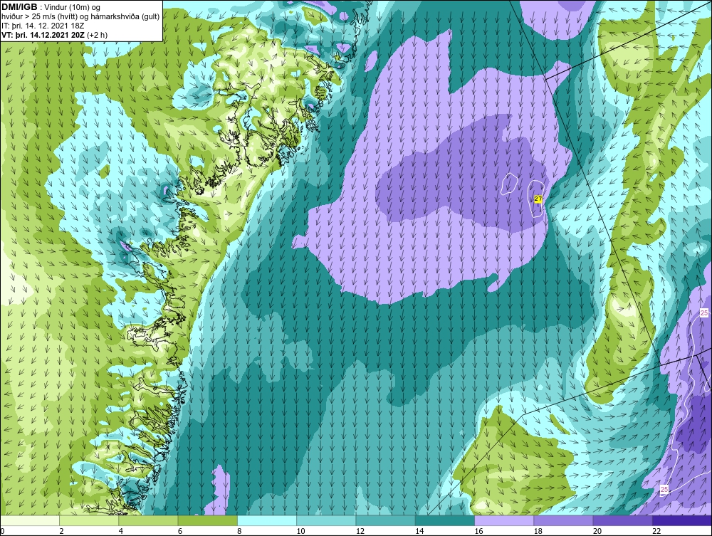Viewport: 712px width, 536px height.
Task: Click the legend scale number 8
Action: 239,531
